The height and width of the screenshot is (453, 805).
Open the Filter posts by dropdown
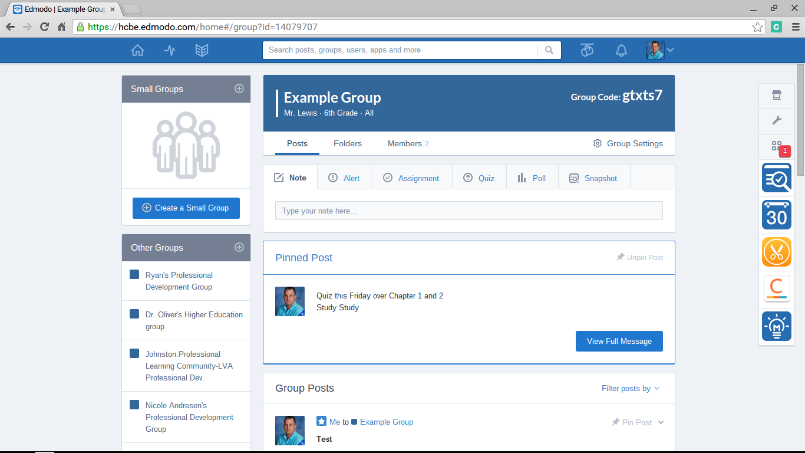[631, 388]
